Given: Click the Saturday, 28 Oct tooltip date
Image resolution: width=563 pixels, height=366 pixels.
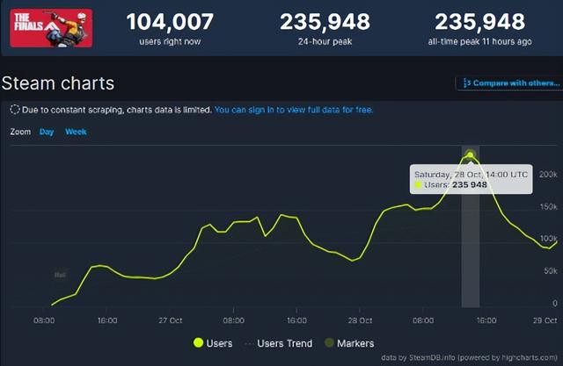Looking at the screenshot, I should coord(471,175).
